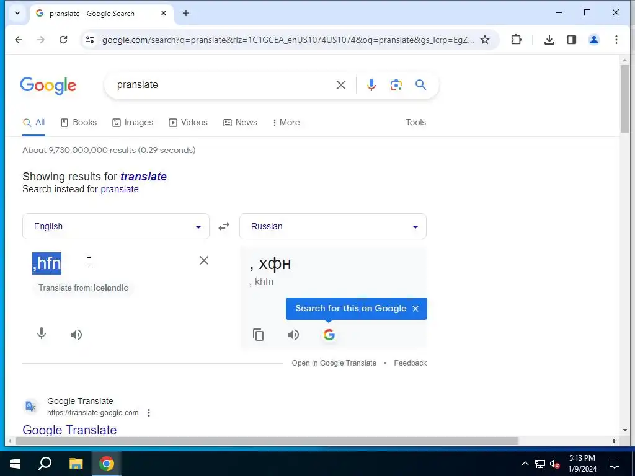The image size is (635, 476).
Task: Open Chrome downloads
Action: pos(549,40)
